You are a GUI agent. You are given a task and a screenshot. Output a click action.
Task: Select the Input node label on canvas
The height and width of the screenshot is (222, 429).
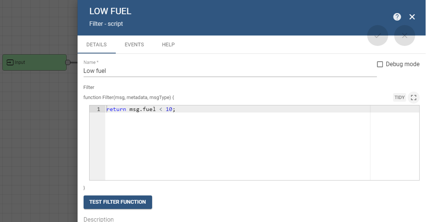click(20, 62)
